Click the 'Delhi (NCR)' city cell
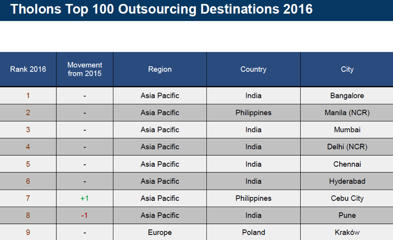 point(347,147)
